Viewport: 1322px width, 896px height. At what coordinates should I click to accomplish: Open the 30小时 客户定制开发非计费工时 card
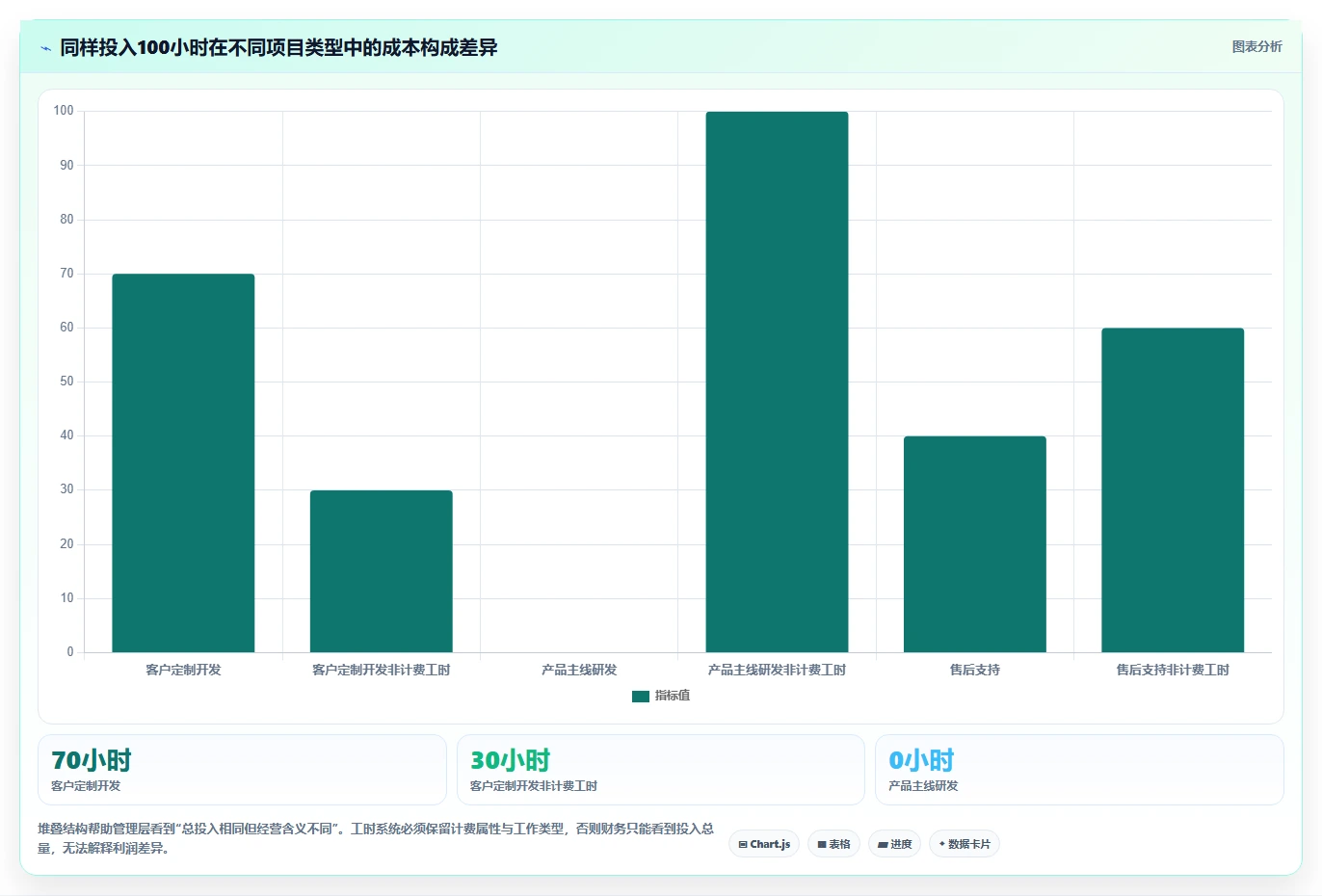pyautogui.click(x=660, y=770)
